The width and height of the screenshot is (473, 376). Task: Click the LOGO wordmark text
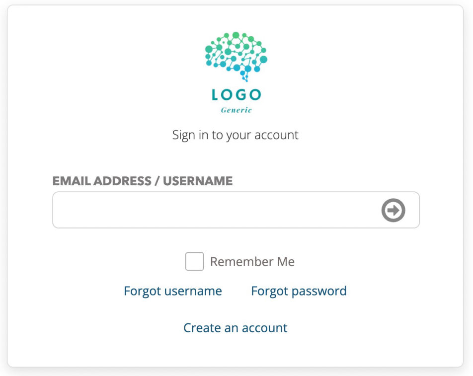click(236, 94)
